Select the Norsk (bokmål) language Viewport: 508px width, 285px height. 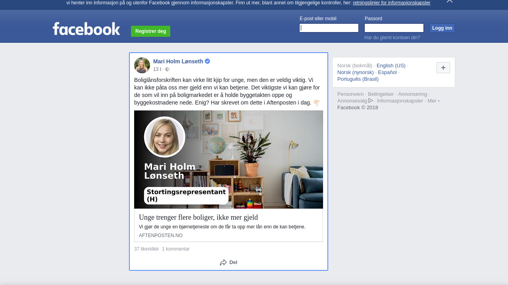355,66
